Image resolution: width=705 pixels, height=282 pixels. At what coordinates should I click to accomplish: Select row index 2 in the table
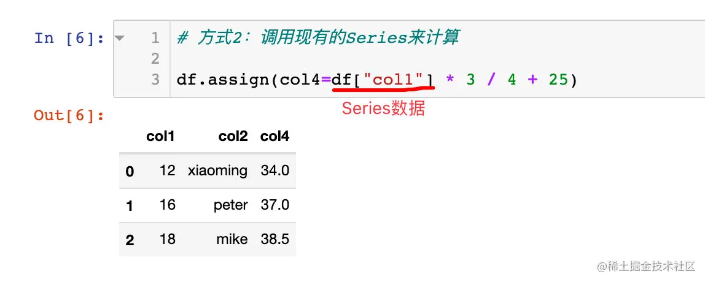coord(130,240)
